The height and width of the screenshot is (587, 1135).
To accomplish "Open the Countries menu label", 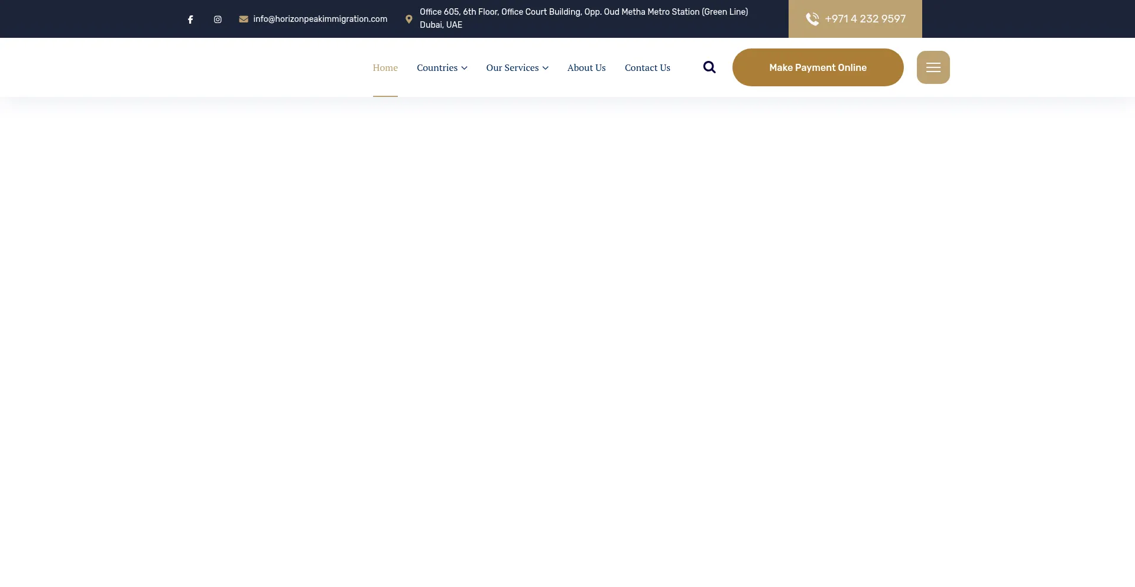I will [x=437, y=67].
